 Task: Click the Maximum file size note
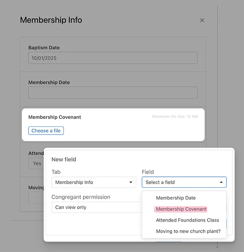point(174,117)
